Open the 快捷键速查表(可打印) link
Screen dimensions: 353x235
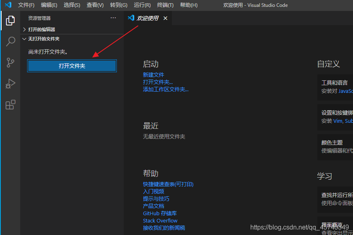[168, 184]
